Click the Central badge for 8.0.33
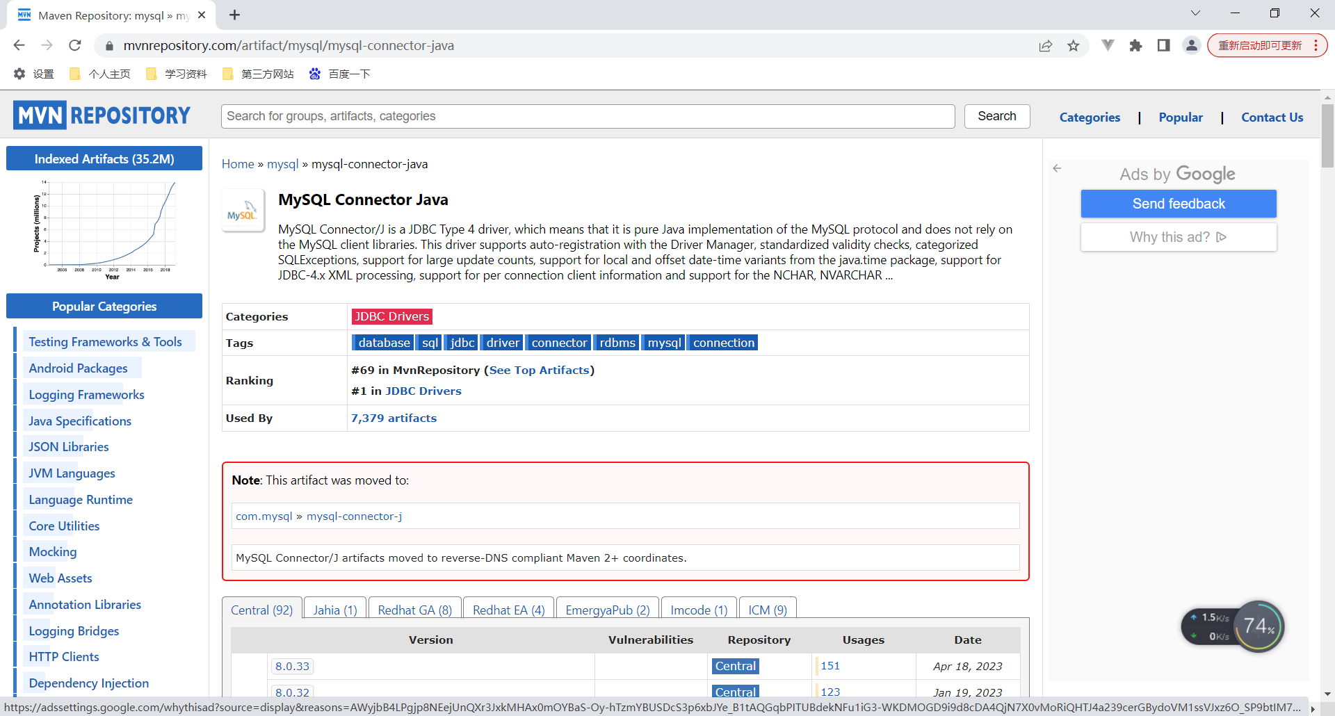Image resolution: width=1335 pixels, height=716 pixels. coord(736,666)
